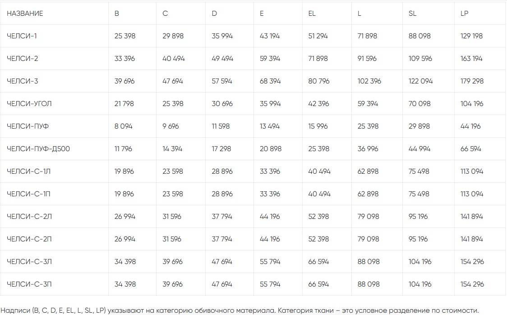The height and width of the screenshot is (315, 507).
Task: Click the EL column header
Action: (x=312, y=14)
